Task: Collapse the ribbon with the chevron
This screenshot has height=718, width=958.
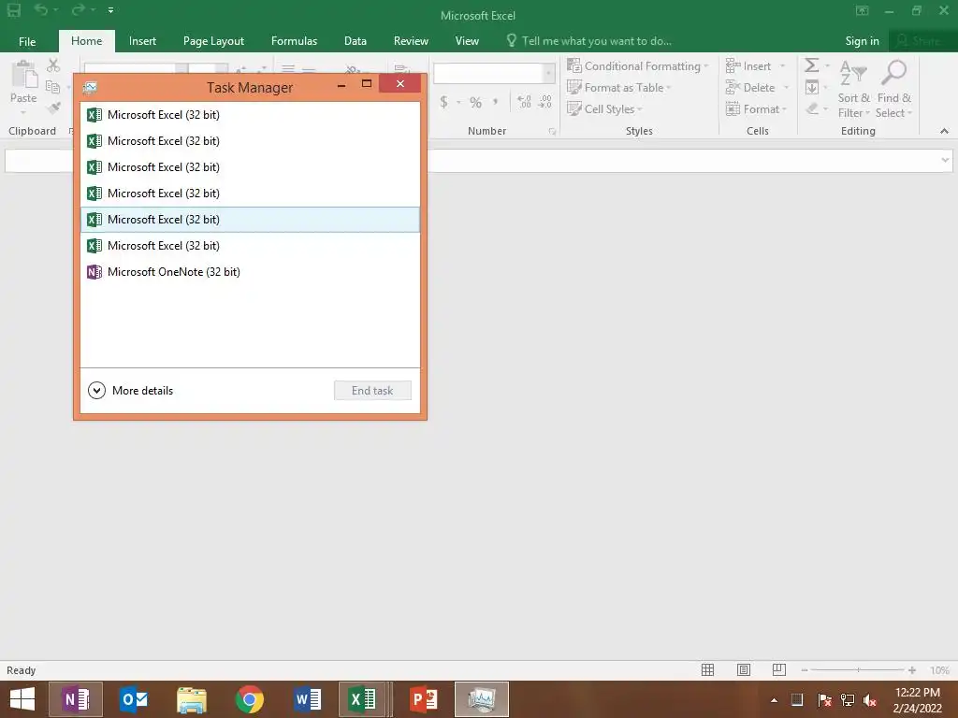Action: click(944, 131)
